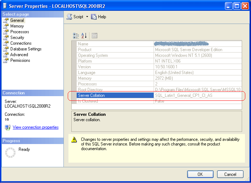Select the Platform property row
The width and height of the screenshot is (251, 183).
point(159,61)
